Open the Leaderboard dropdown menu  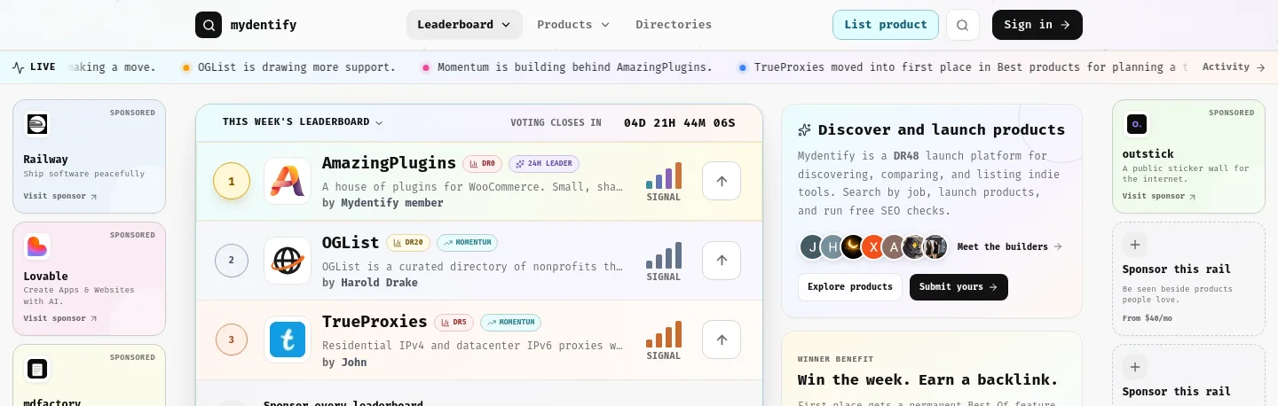(464, 25)
